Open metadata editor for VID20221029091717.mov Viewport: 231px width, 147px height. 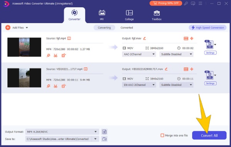point(186,69)
